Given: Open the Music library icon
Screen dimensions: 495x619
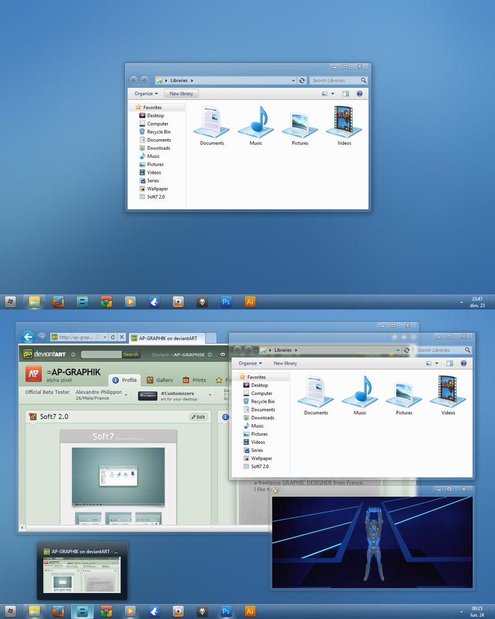Looking at the screenshot, I should [x=359, y=393].
